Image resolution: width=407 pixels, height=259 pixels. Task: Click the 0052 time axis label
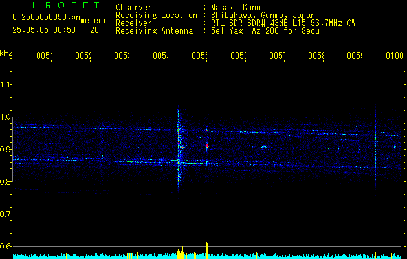point(83,56)
